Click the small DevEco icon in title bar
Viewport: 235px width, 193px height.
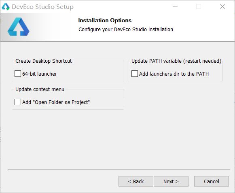(x=6, y=7)
